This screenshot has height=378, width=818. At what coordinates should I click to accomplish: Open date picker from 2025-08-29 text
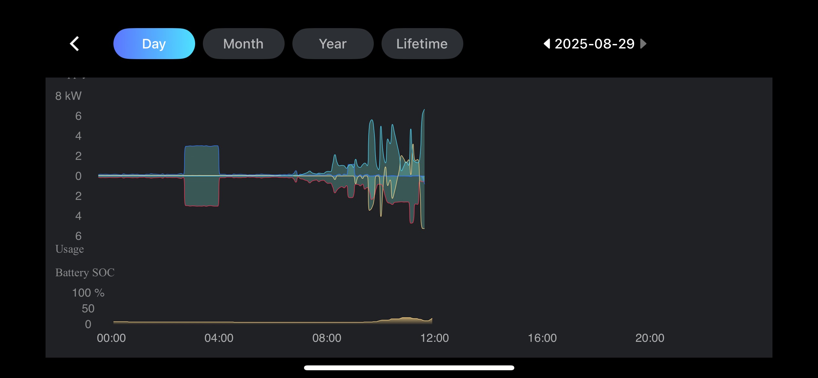pyautogui.click(x=594, y=44)
